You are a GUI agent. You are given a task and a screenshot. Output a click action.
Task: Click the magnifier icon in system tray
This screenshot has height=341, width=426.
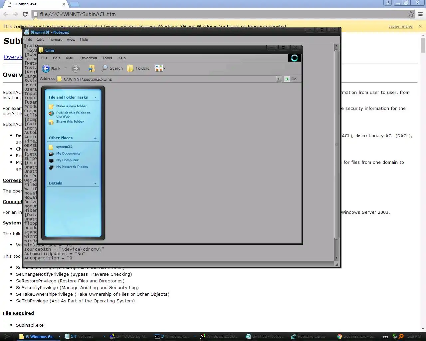click(x=401, y=336)
